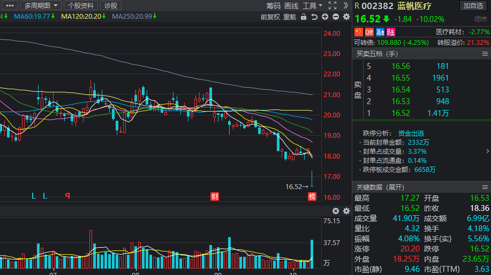Toggle the chart lock icon
This screenshot has height=275, width=491.
tap(304, 17)
